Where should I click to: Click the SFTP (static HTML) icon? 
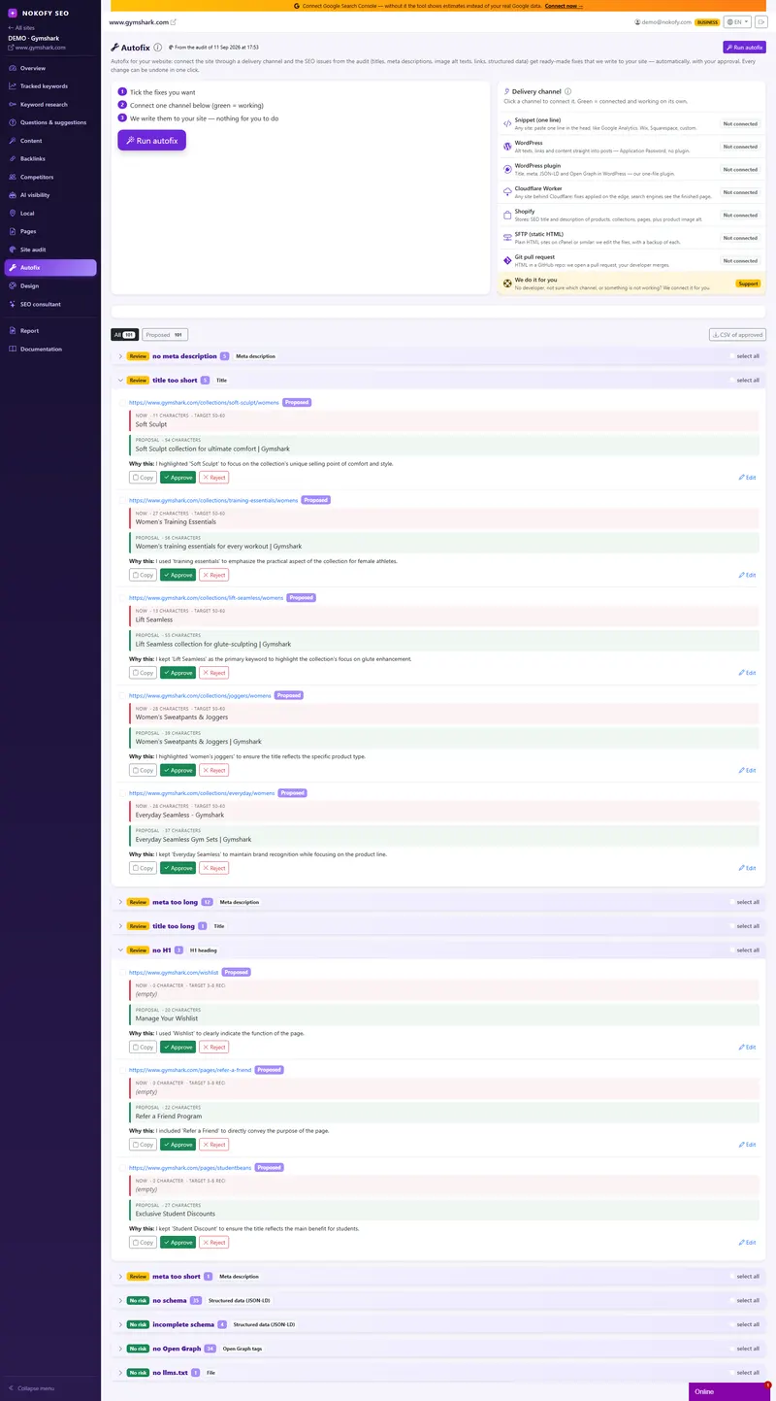507,238
